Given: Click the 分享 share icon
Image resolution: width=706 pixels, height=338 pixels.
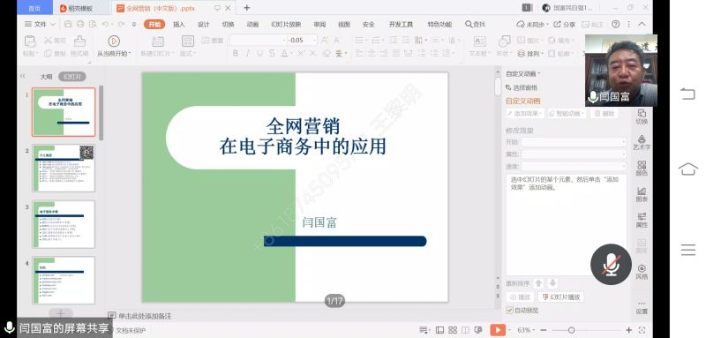Looking at the screenshot, I should pyautogui.click(x=557, y=25).
